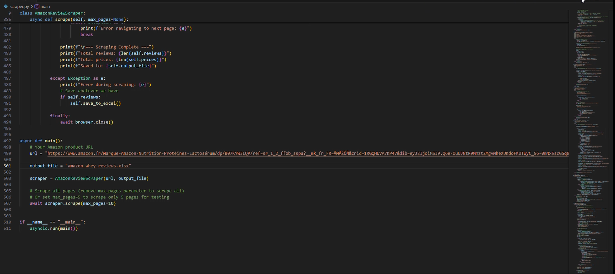Click the 'finally:' keyword

point(60,116)
